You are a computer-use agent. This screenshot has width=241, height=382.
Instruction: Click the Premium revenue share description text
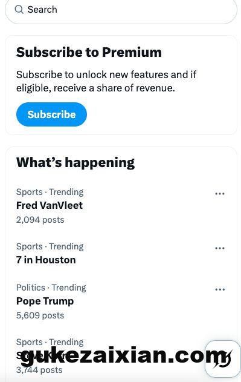[106, 81]
